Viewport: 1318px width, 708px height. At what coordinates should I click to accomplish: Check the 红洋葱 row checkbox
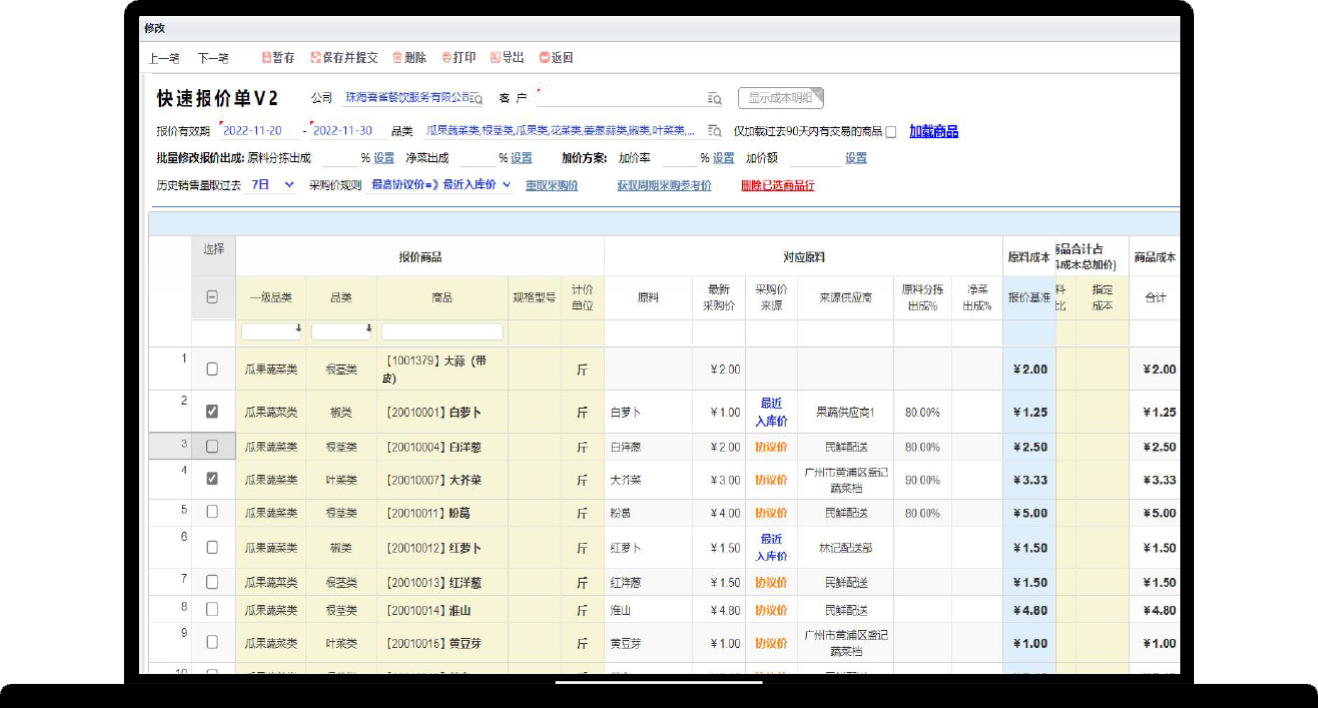pyautogui.click(x=211, y=582)
